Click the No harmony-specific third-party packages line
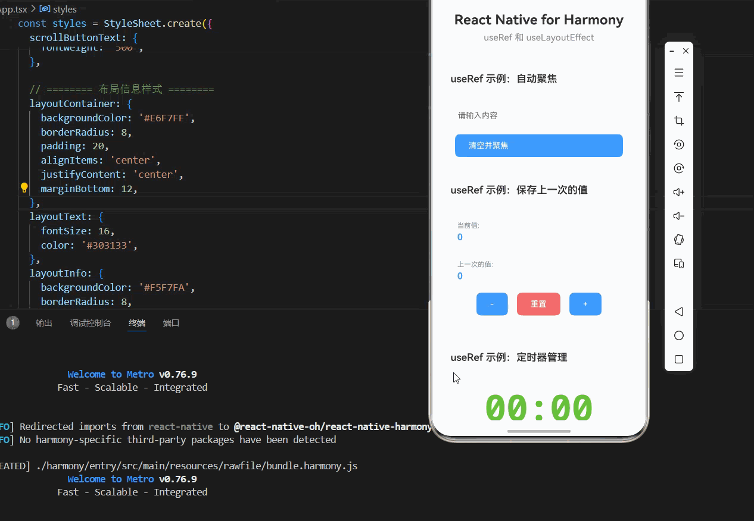The height and width of the screenshot is (521, 754). [x=178, y=440]
